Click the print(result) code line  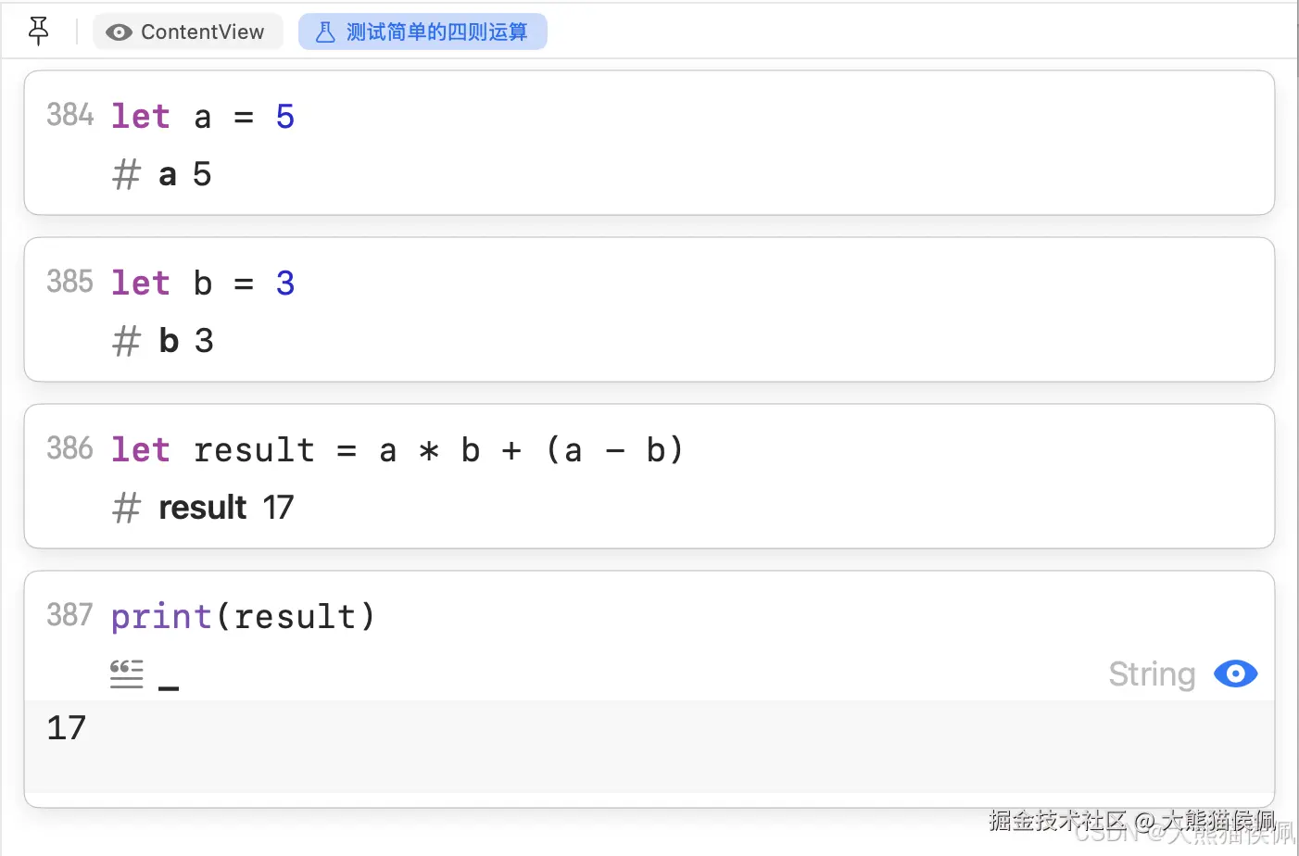(243, 616)
